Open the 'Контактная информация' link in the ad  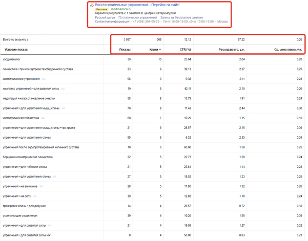pyautogui.click(x=112, y=21)
